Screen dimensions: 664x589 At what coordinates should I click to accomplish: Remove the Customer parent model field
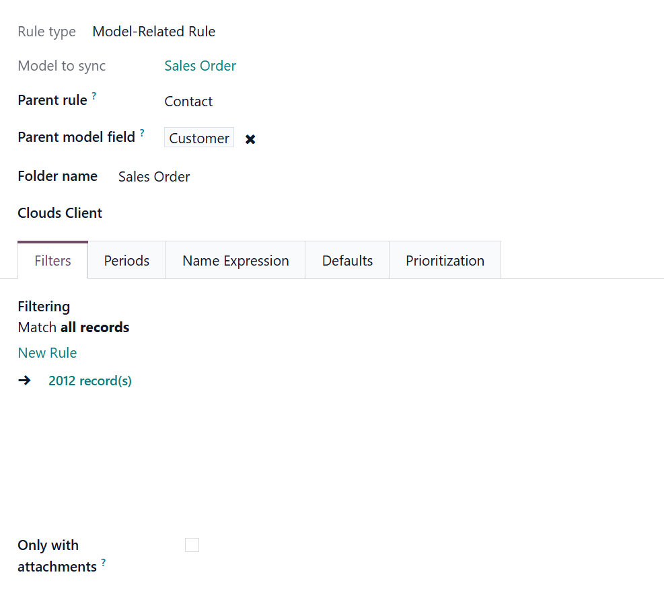point(250,139)
